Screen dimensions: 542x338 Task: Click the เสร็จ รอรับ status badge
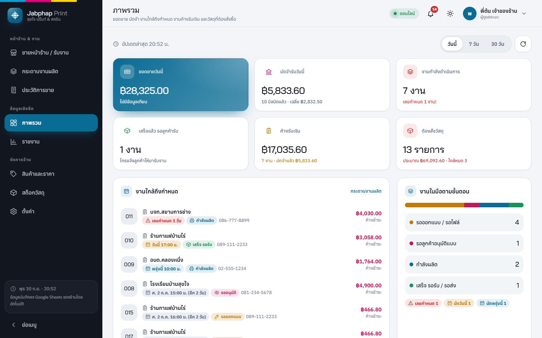pyautogui.click(x=199, y=244)
